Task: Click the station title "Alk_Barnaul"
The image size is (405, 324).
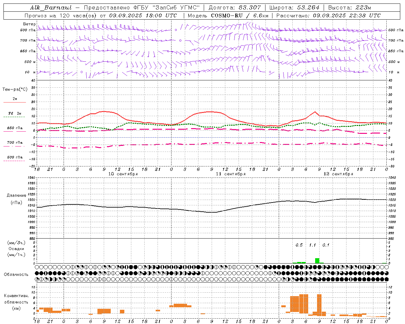Action: pyautogui.click(x=51, y=8)
